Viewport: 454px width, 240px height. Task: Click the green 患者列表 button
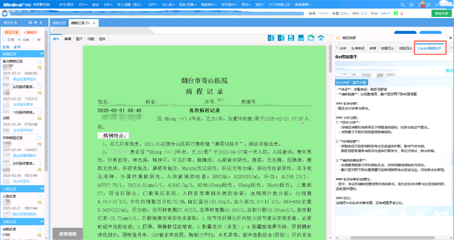coord(441,13)
